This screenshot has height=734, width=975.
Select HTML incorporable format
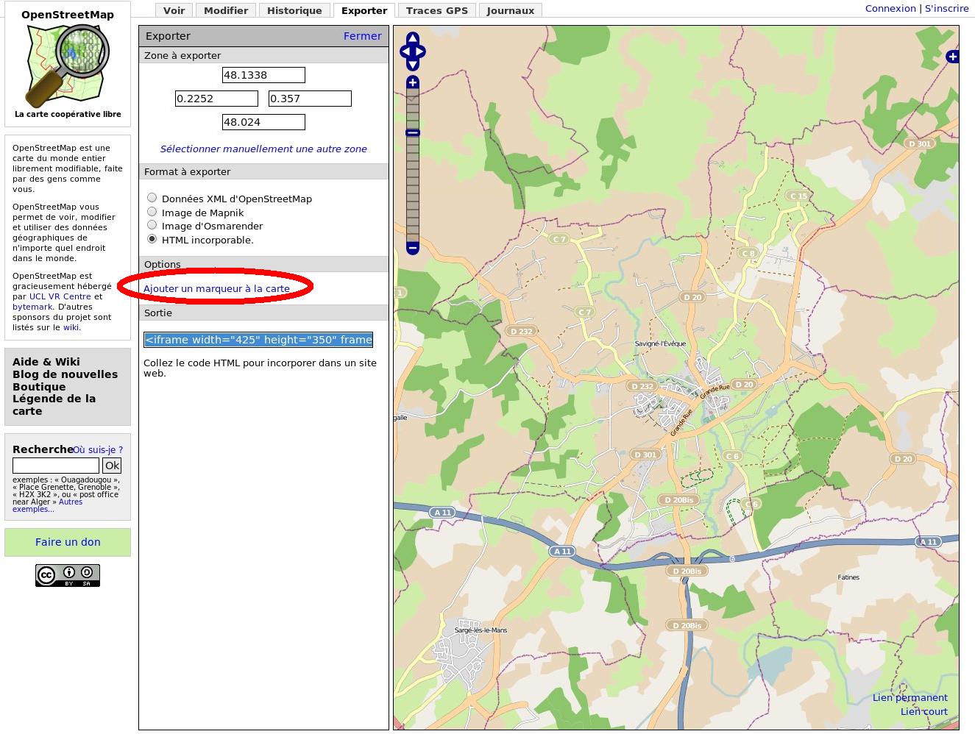pos(152,239)
